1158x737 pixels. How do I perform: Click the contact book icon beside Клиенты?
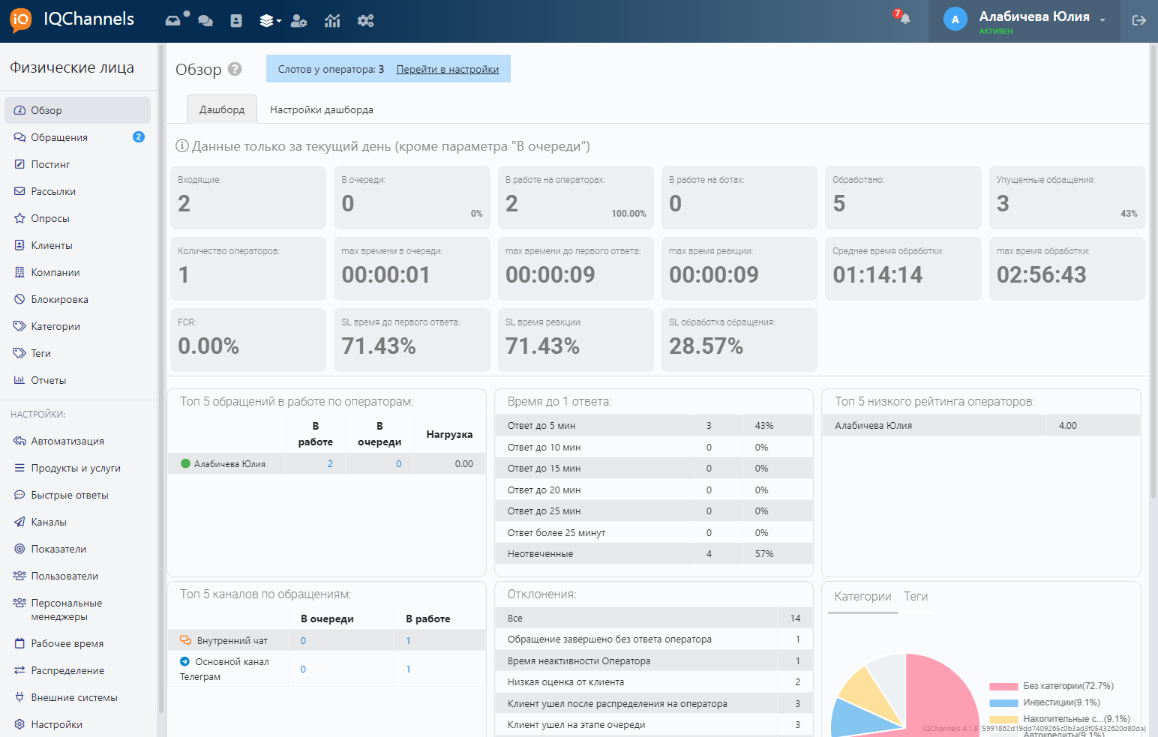tap(19, 245)
